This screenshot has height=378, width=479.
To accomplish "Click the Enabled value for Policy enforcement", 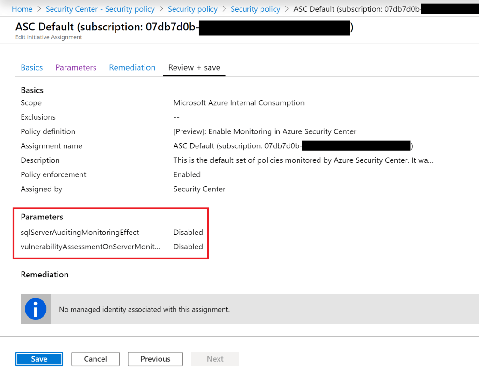I will [x=187, y=174].
